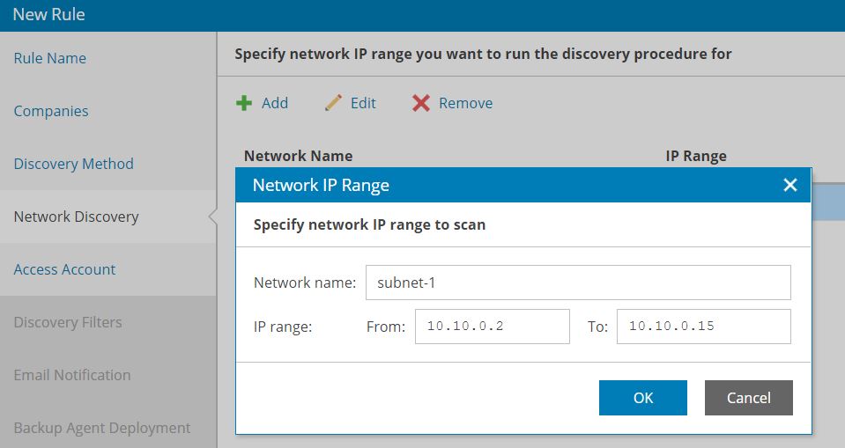Click the Add text label

coord(275,103)
